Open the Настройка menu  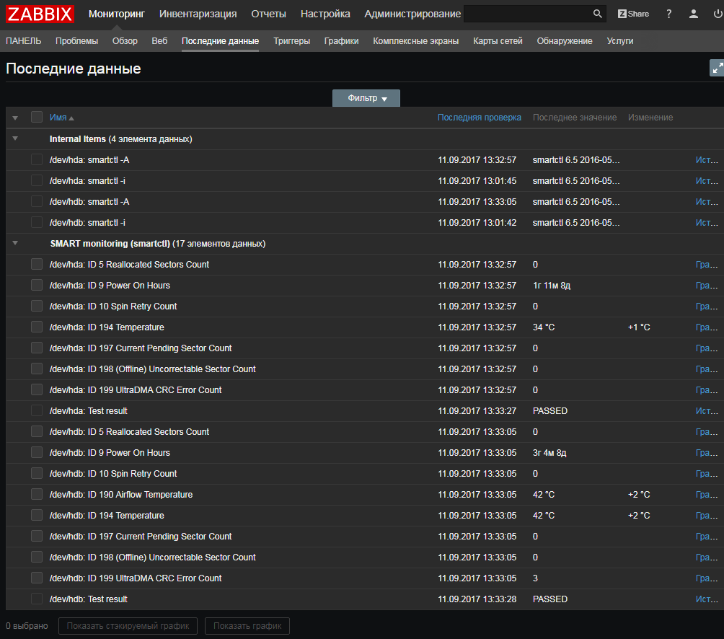[325, 14]
